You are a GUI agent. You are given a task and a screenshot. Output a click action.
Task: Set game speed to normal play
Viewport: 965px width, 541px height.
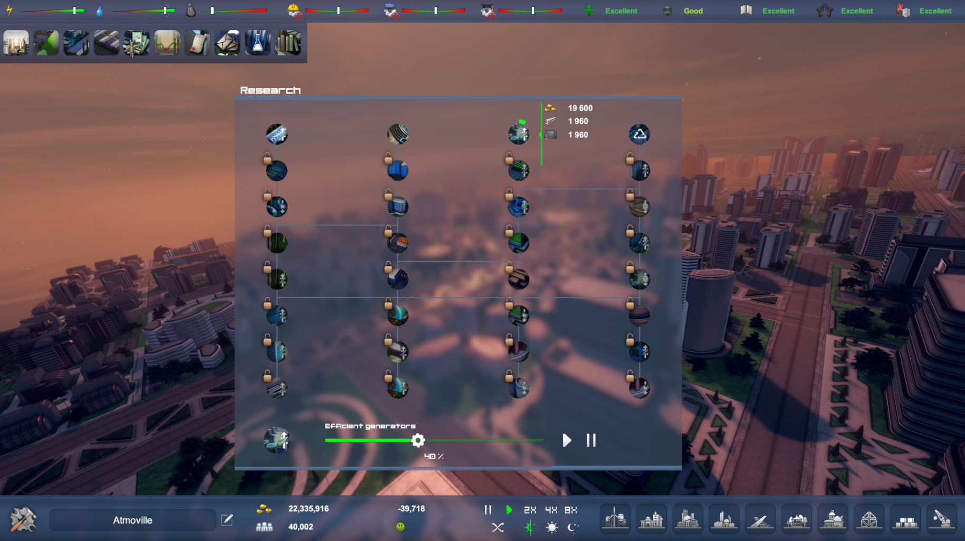click(509, 510)
